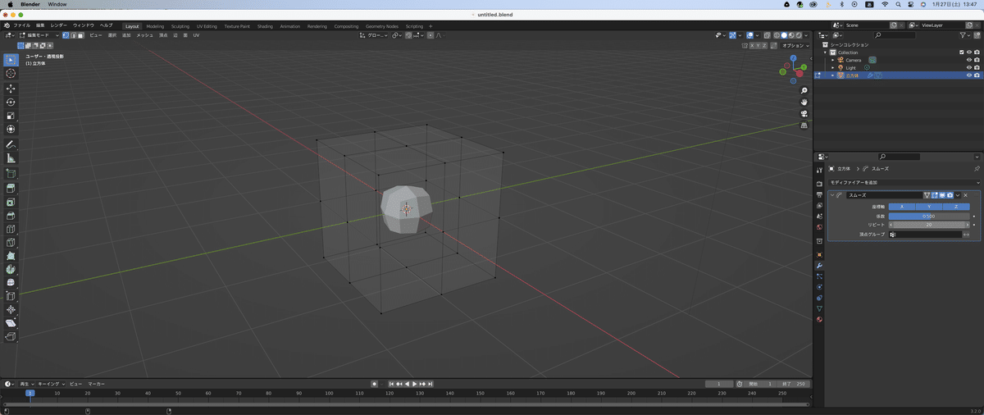Select the Move tool

(11, 88)
